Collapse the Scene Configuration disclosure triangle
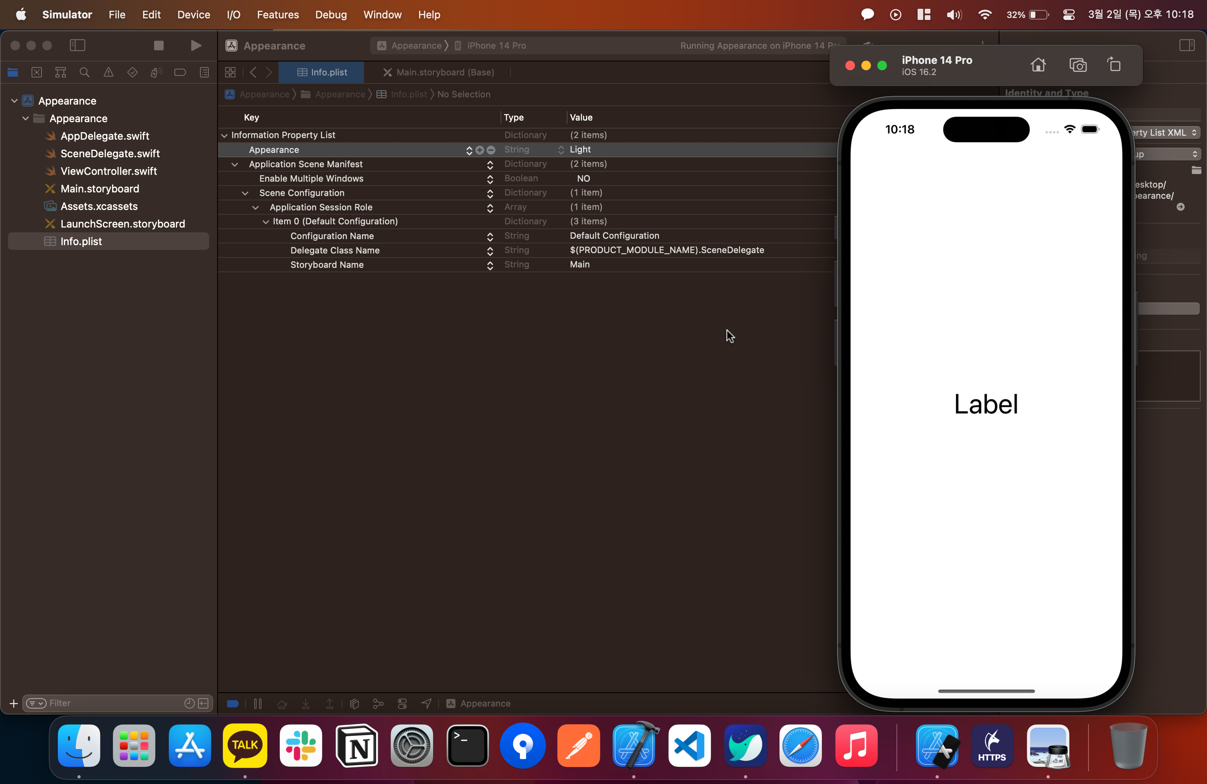The height and width of the screenshot is (784, 1207). click(245, 193)
